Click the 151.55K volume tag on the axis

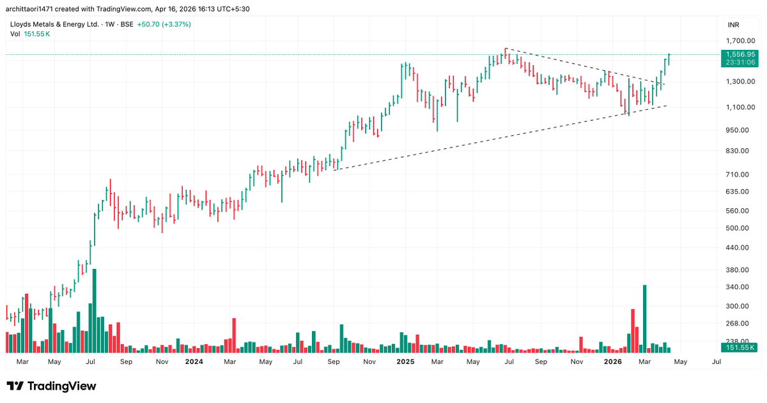740,347
